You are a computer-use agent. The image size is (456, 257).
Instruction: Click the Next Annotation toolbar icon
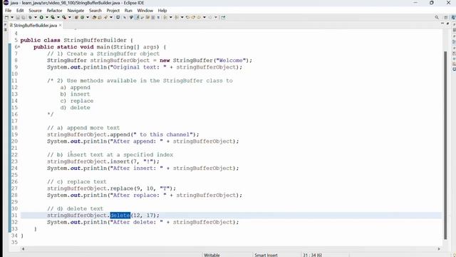click(165, 17)
